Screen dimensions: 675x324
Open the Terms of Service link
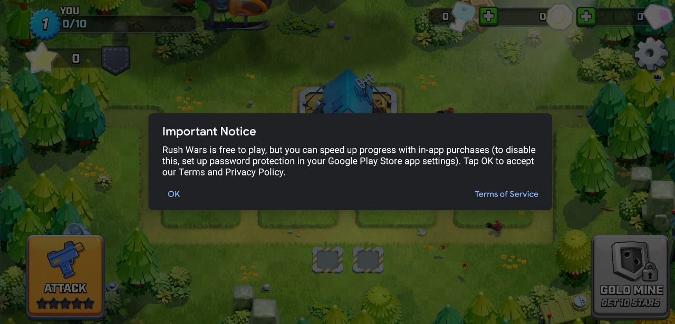click(x=506, y=194)
